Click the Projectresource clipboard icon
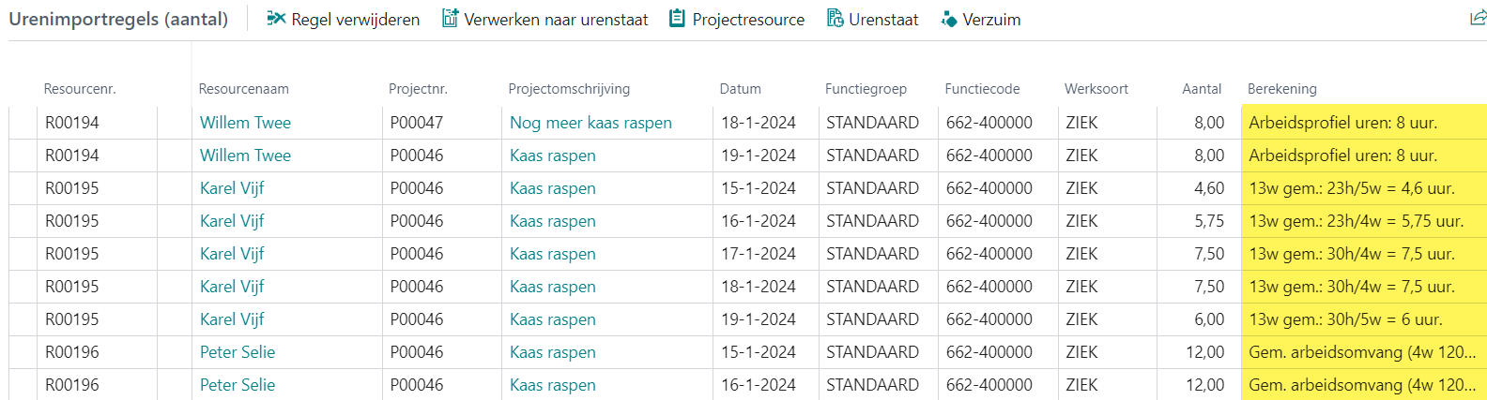Screen dimensions: 1487x400 677,19
